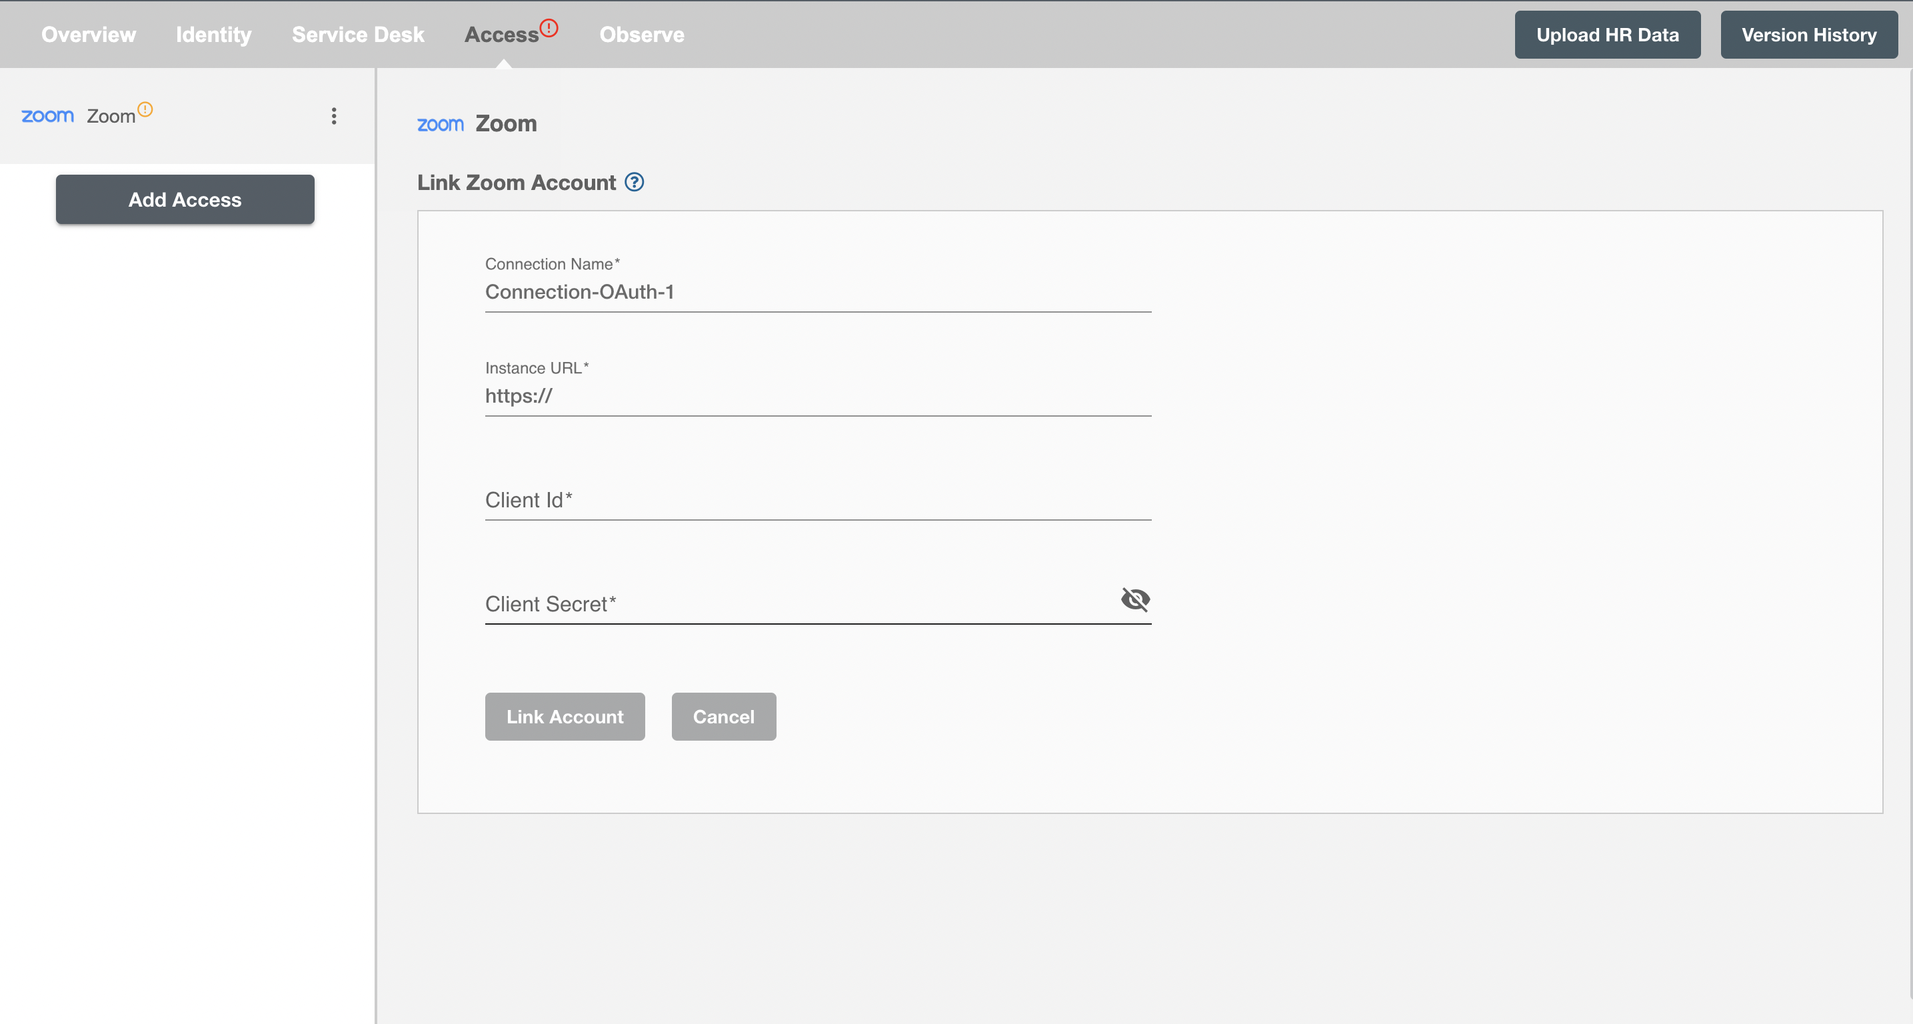Click into the Client Id field
The image size is (1913, 1024).
coord(818,500)
